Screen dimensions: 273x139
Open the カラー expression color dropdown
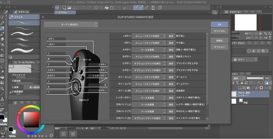(x=245, y=60)
